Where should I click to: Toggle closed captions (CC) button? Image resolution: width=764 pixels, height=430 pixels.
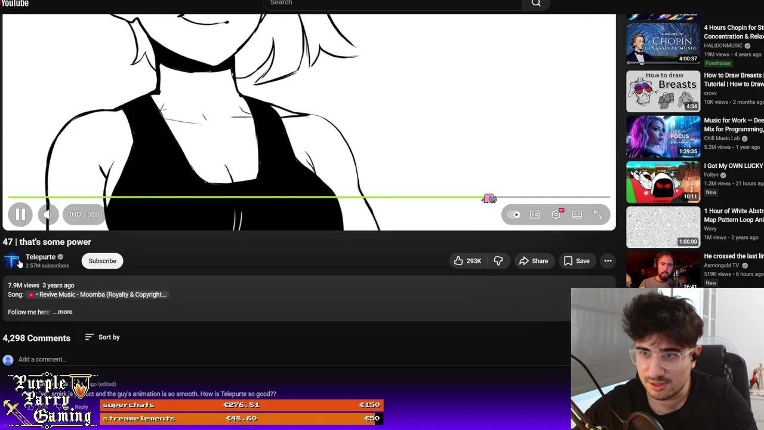(535, 214)
